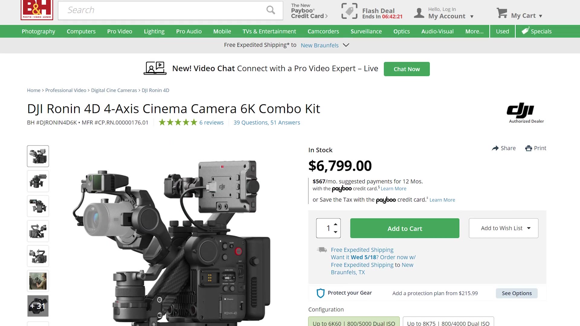The height and width of the screenshot is (326, 580).
Task: Click the Add to Cart button
Action: click(x=405, y=228)
